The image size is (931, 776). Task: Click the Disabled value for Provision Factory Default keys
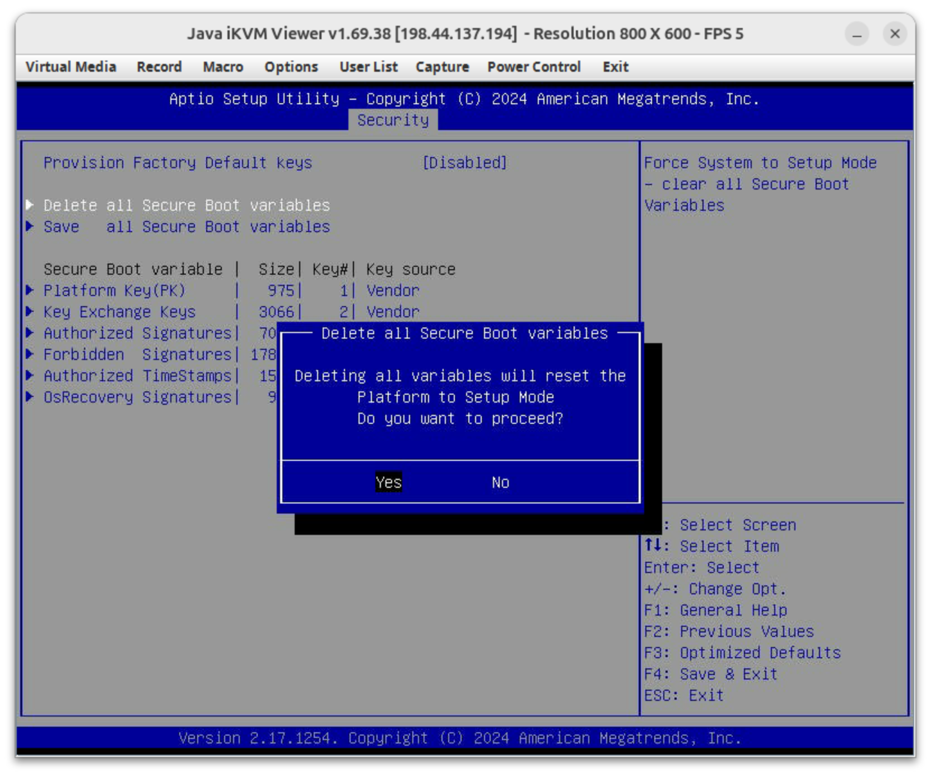click(464, 163)
